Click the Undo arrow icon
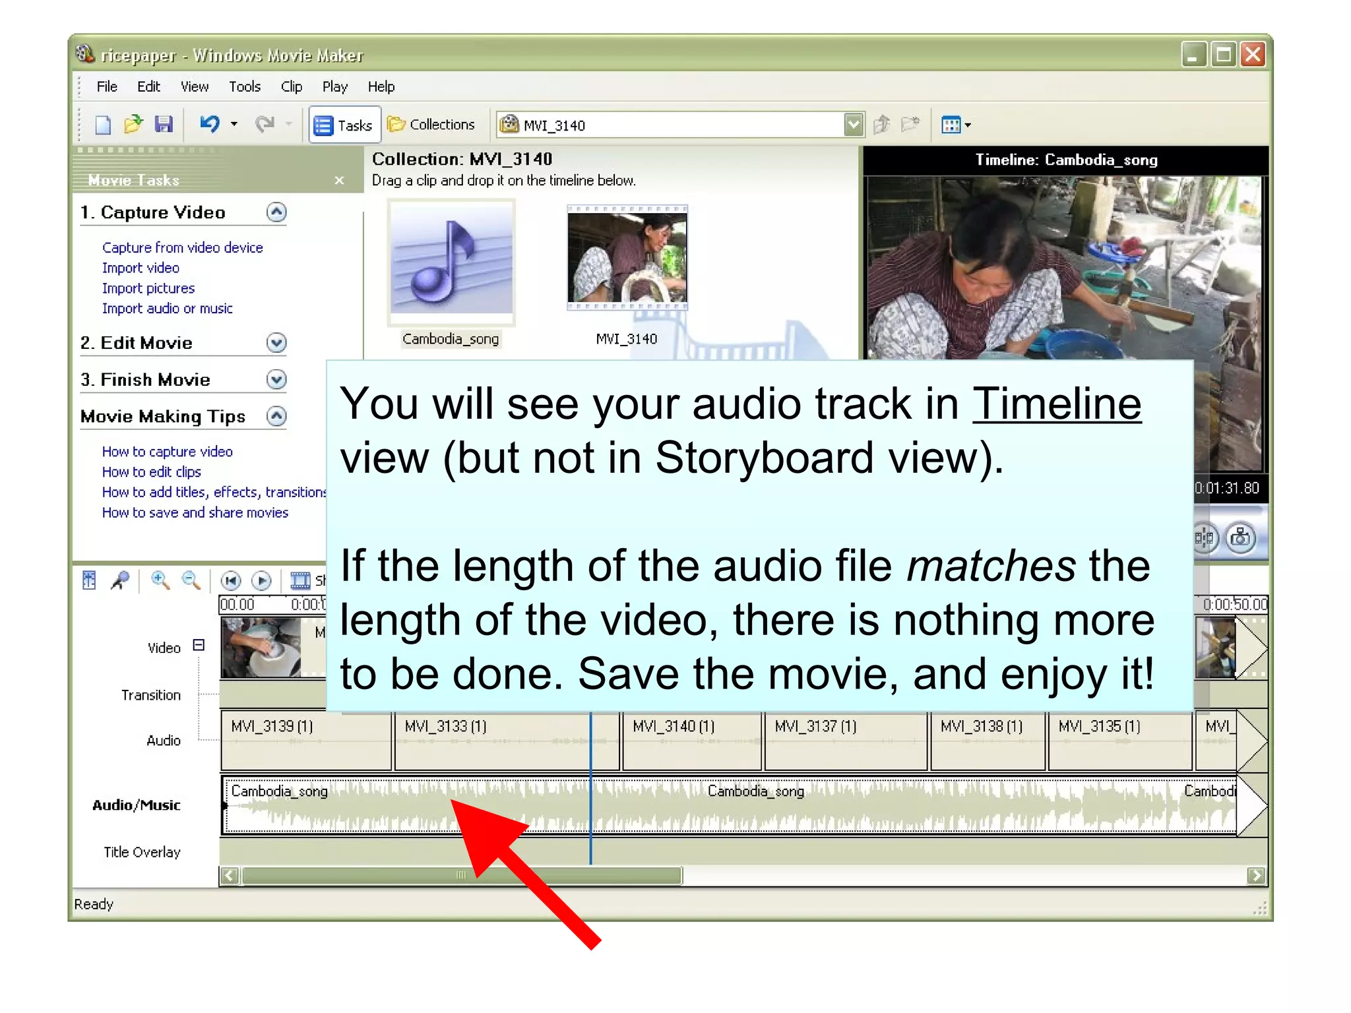 tap(210, 124)
